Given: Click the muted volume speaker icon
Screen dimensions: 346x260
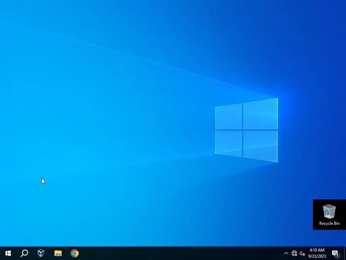Looking at the screenshot, I should (x=302, y=253).
